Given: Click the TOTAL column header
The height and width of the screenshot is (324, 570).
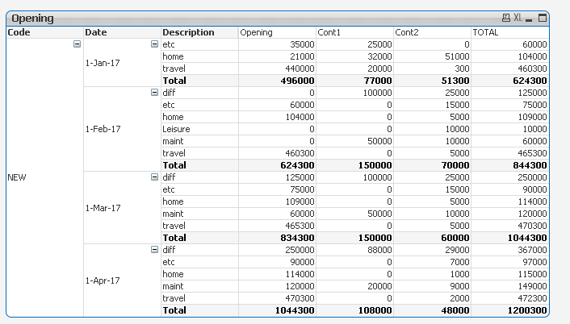Looking at the screenshot, I should click(509, 32).
